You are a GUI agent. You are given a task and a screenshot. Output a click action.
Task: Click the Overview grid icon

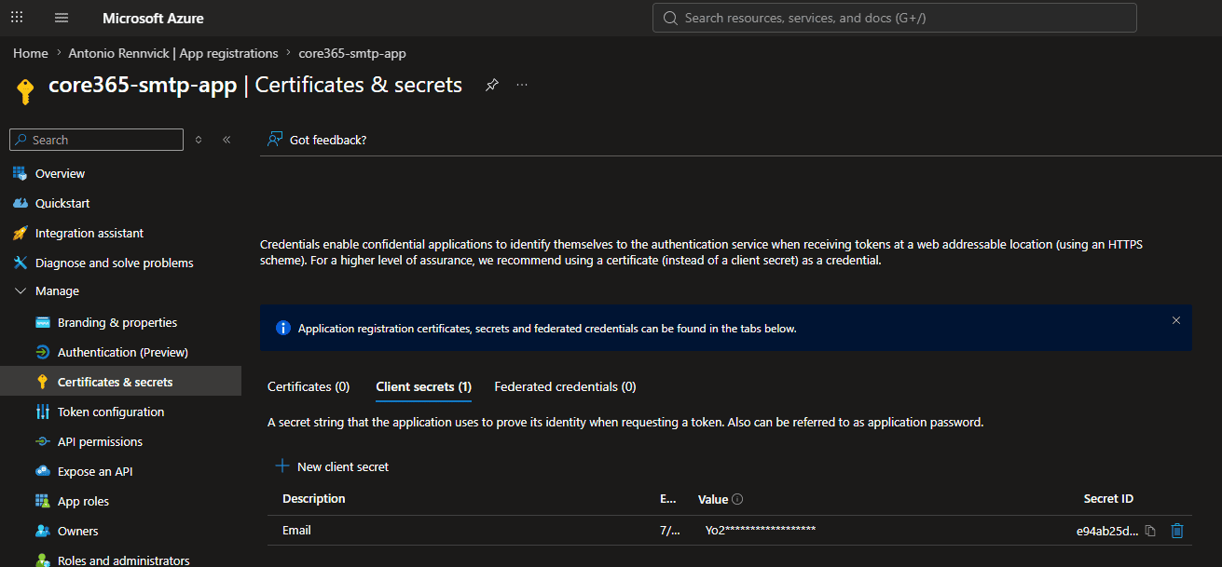click(x=20, y=173)
